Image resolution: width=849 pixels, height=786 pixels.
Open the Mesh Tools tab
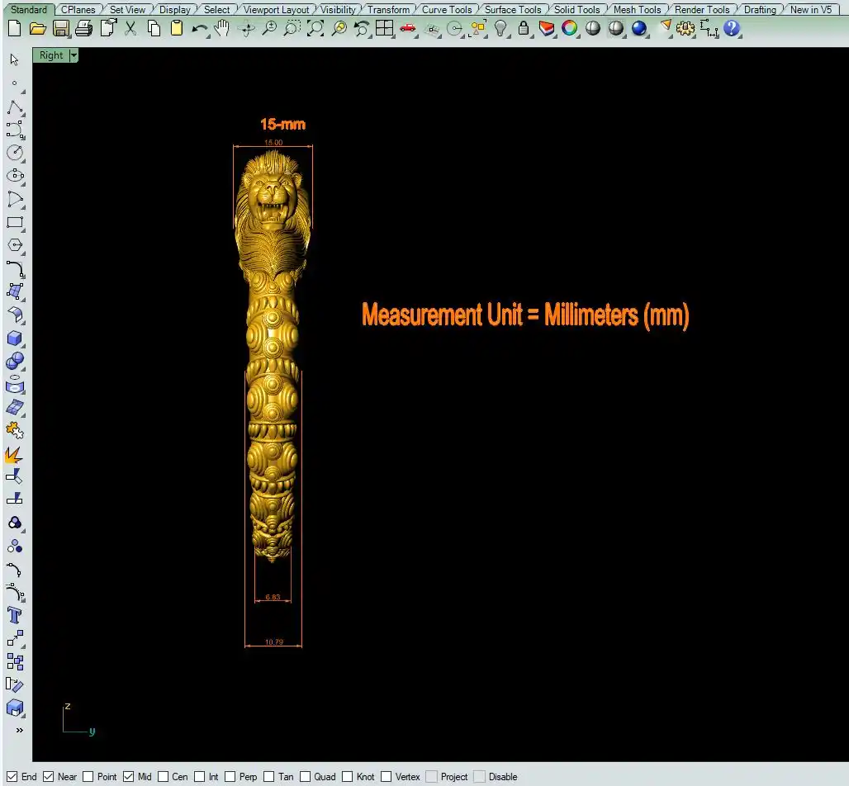tap(637, 10)
